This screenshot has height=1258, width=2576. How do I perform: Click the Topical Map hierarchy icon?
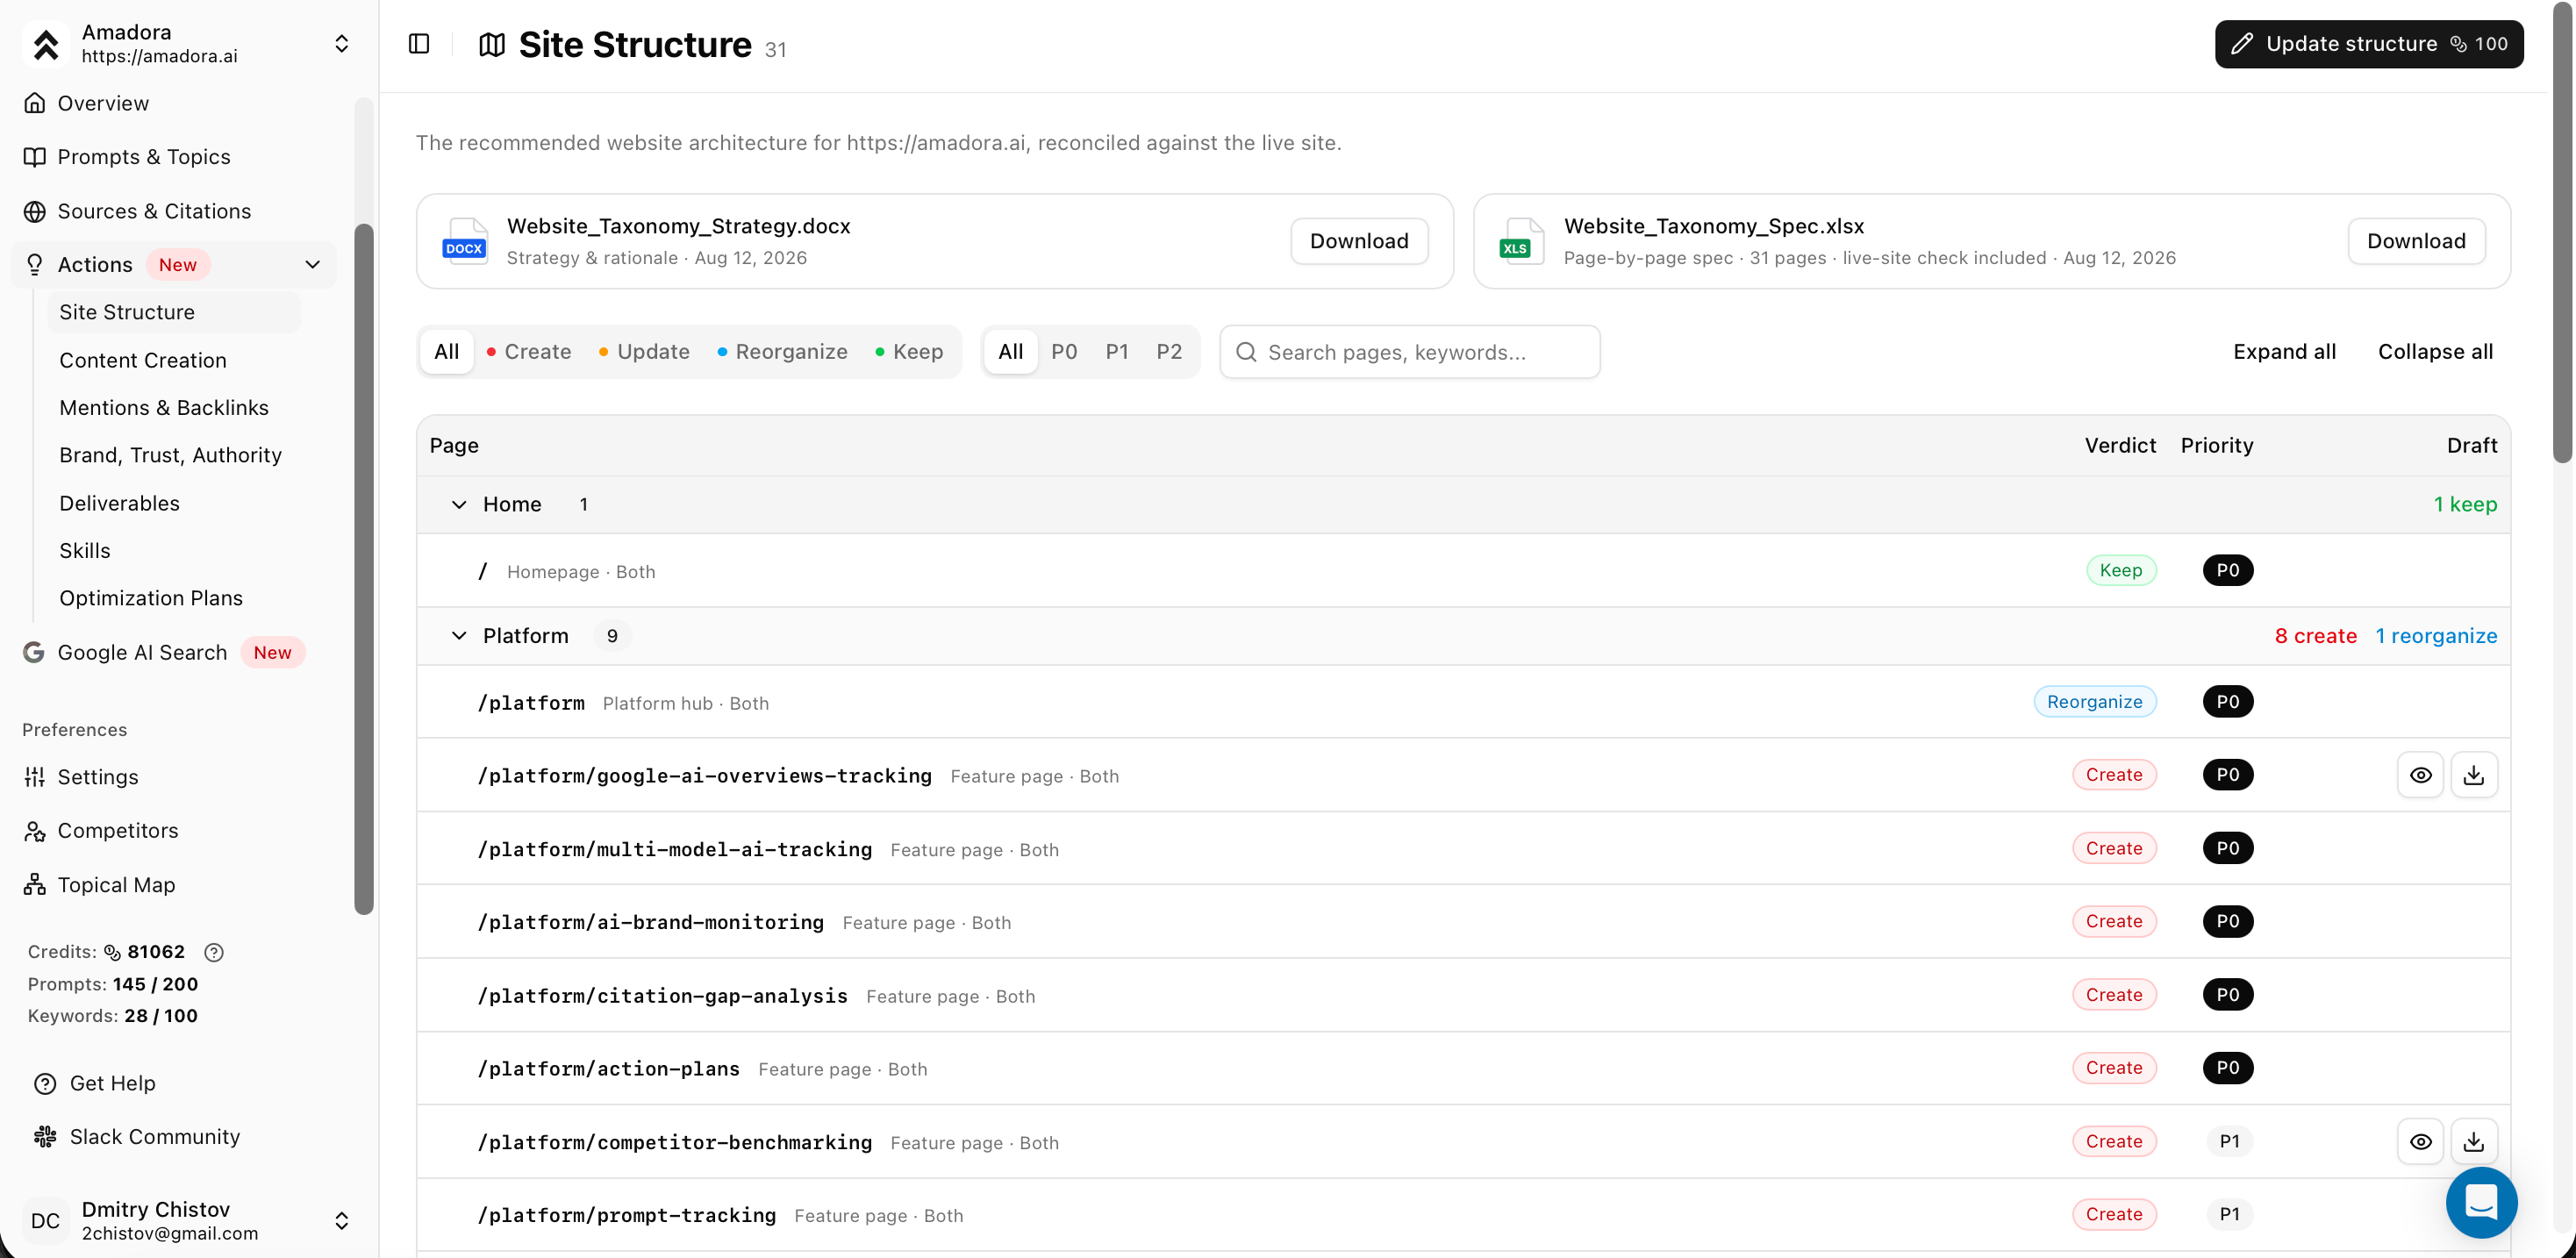[x=35, y=885]
